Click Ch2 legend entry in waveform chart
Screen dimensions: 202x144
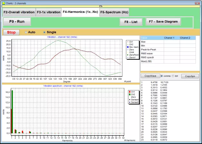pos(130,45)
